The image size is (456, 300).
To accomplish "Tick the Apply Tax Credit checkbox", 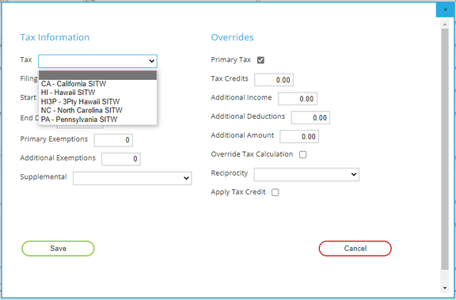I will tap(275, 192).
